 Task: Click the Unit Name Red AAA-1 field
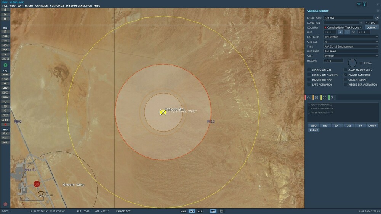(x=351, y=51)
